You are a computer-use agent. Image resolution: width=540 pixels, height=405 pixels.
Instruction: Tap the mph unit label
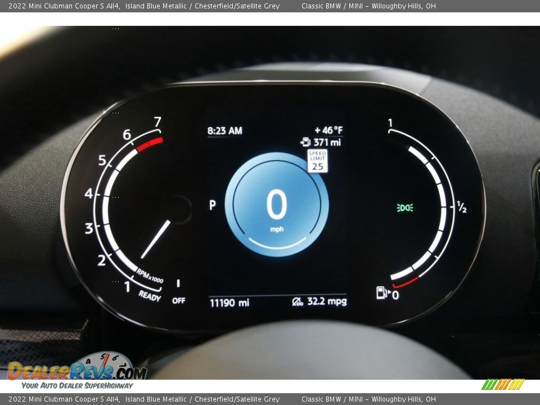(277, 229)
